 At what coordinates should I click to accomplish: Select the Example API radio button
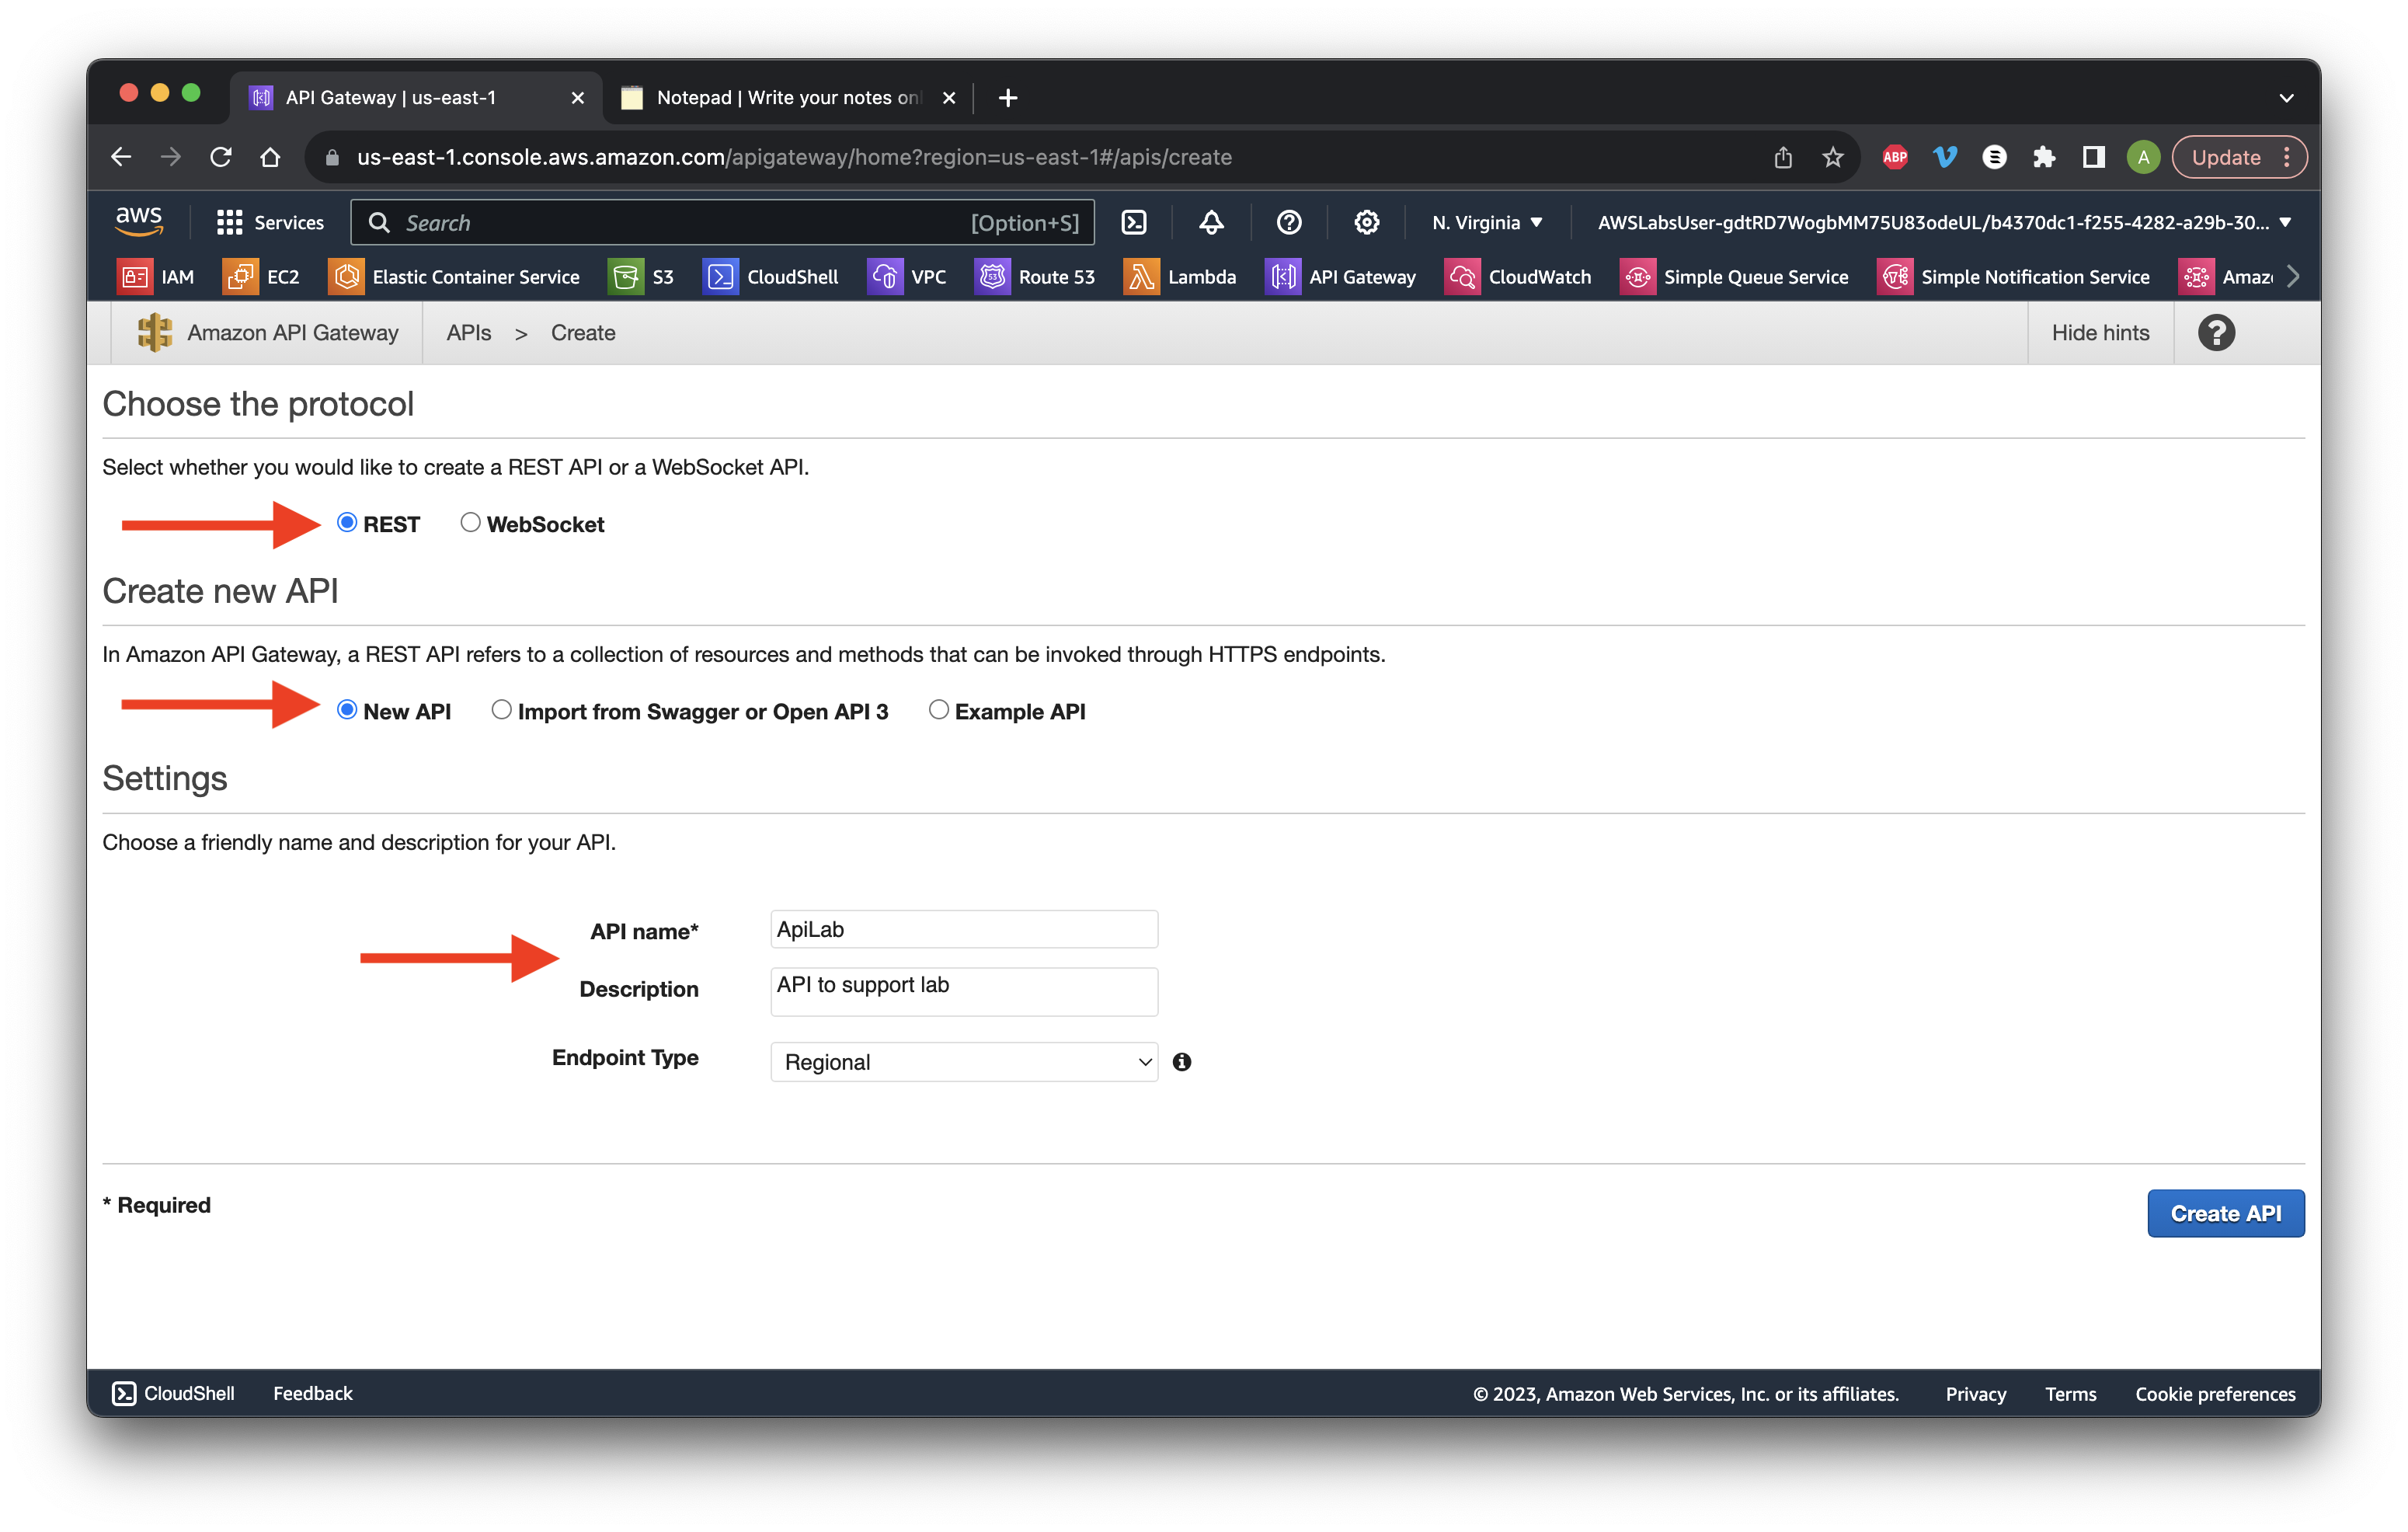point(938,709)
